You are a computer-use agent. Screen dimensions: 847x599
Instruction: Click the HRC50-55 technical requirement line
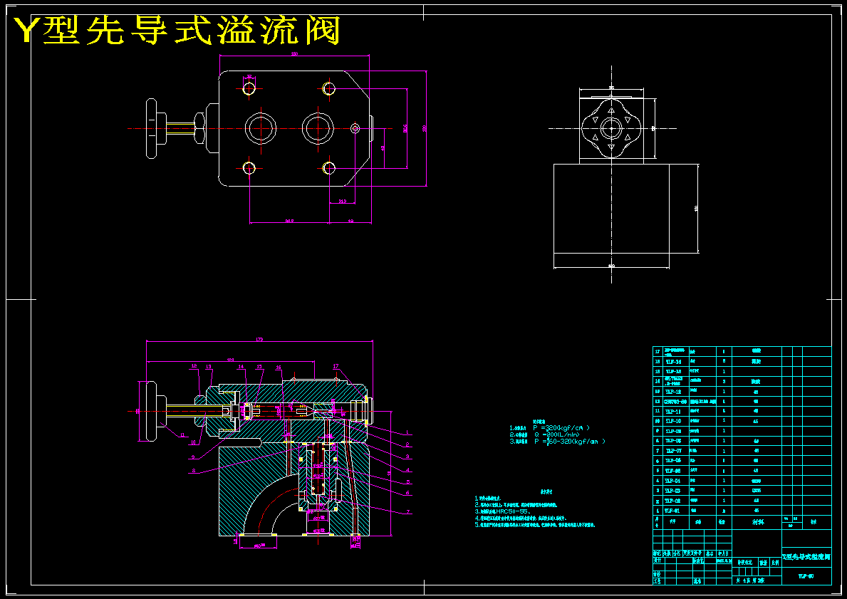tap(502, 511)
